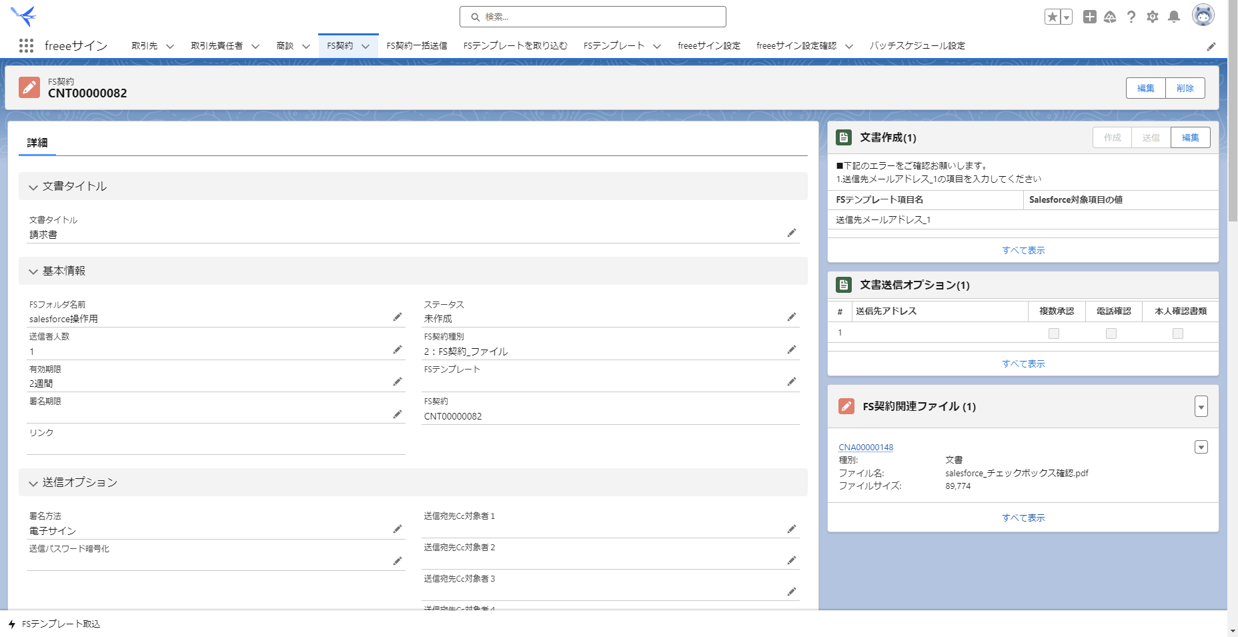The width and height of the screenshot is (1238, 637).
Task: Click the FS契約関連ファイル panel icon
Action: pos(846,406)
